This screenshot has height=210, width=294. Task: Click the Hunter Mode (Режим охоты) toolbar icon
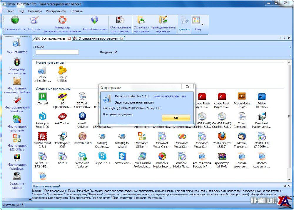click(x=15, y=20)
